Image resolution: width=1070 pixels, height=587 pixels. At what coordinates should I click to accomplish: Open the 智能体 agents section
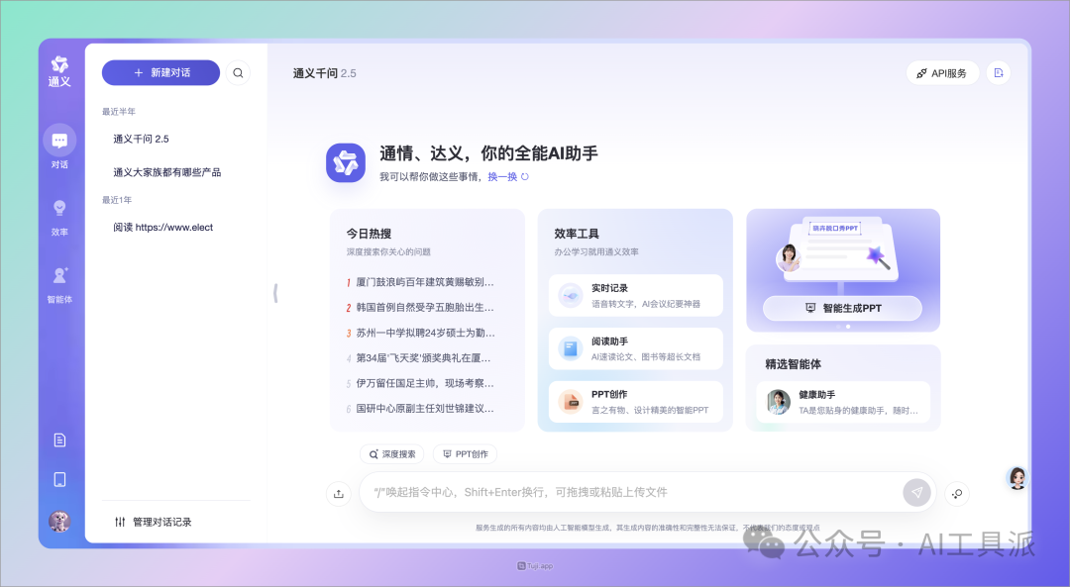[59, 284]
